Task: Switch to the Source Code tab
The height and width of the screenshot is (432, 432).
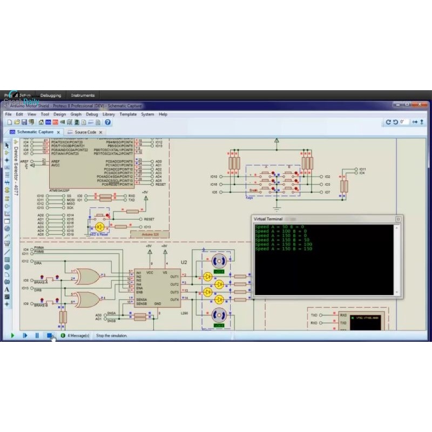Action: coord(85,132)
